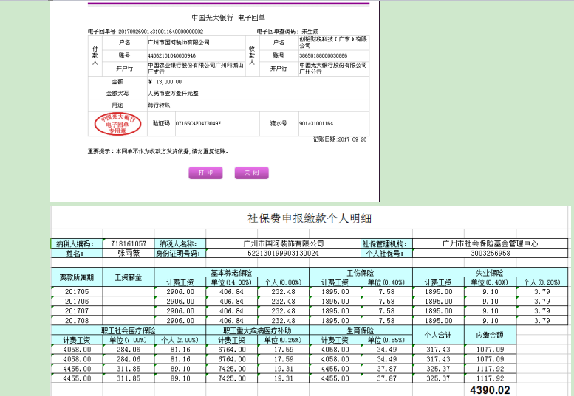Viewport: 574px width, 396px height.
Task: Select the 个人(2.00%) column header
Action: [180, 340]
